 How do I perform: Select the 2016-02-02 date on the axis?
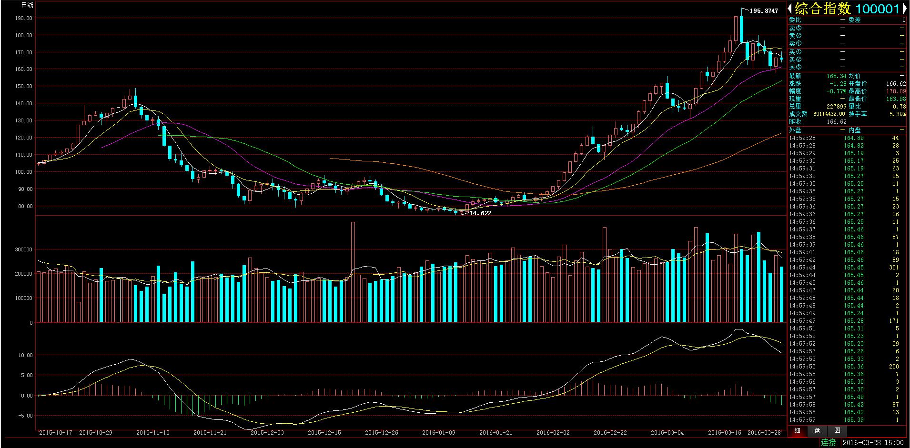point(553,433)
